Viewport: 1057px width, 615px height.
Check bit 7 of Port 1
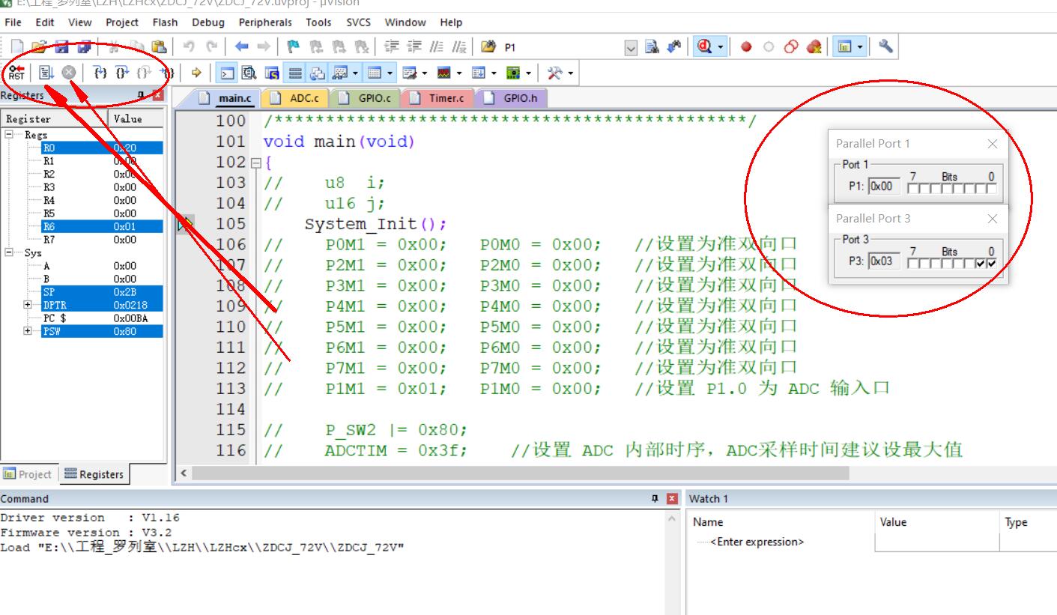[x=913, y=189]
